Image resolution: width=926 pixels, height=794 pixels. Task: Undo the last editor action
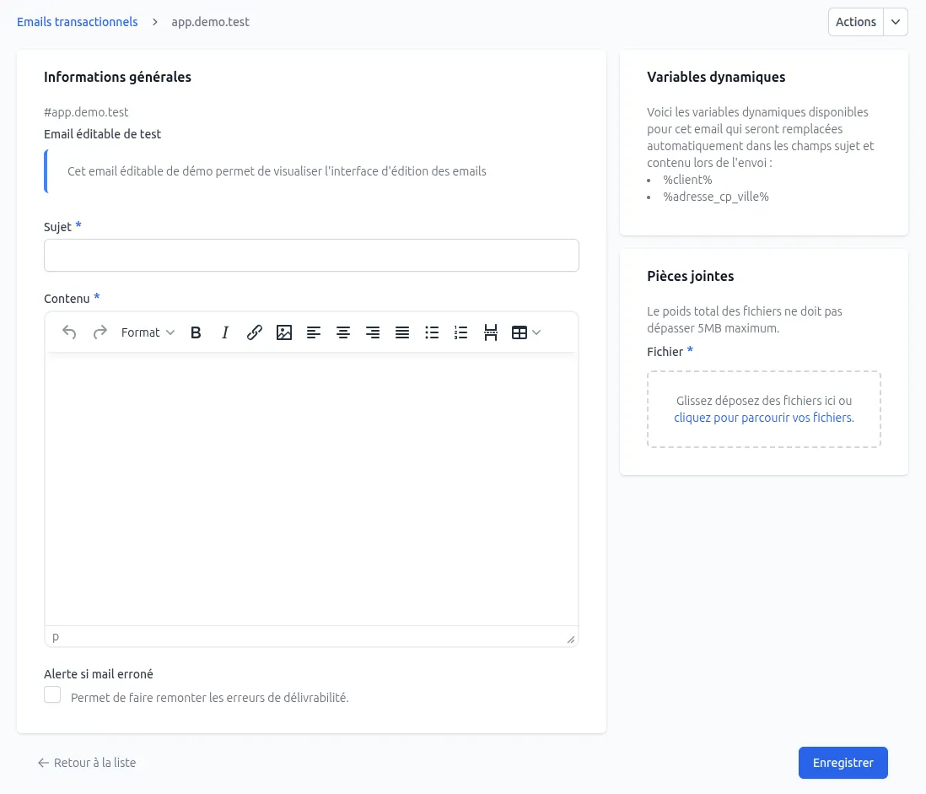[69, 332]
